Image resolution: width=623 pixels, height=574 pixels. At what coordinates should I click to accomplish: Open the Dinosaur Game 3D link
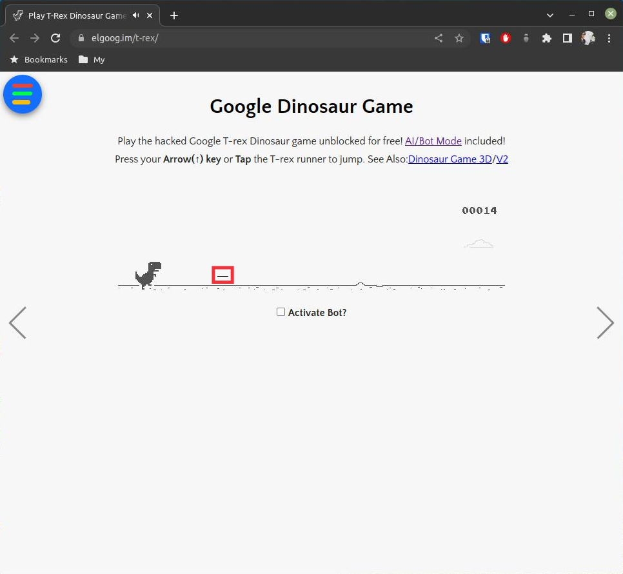click(450, 159)
